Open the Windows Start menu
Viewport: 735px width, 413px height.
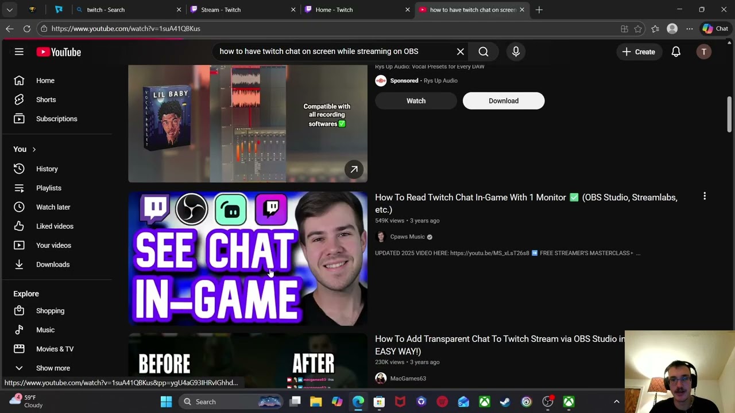pos(166,402)
